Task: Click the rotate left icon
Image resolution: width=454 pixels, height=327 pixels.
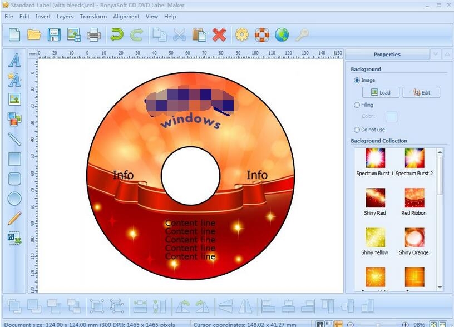Action: (183, 306)
